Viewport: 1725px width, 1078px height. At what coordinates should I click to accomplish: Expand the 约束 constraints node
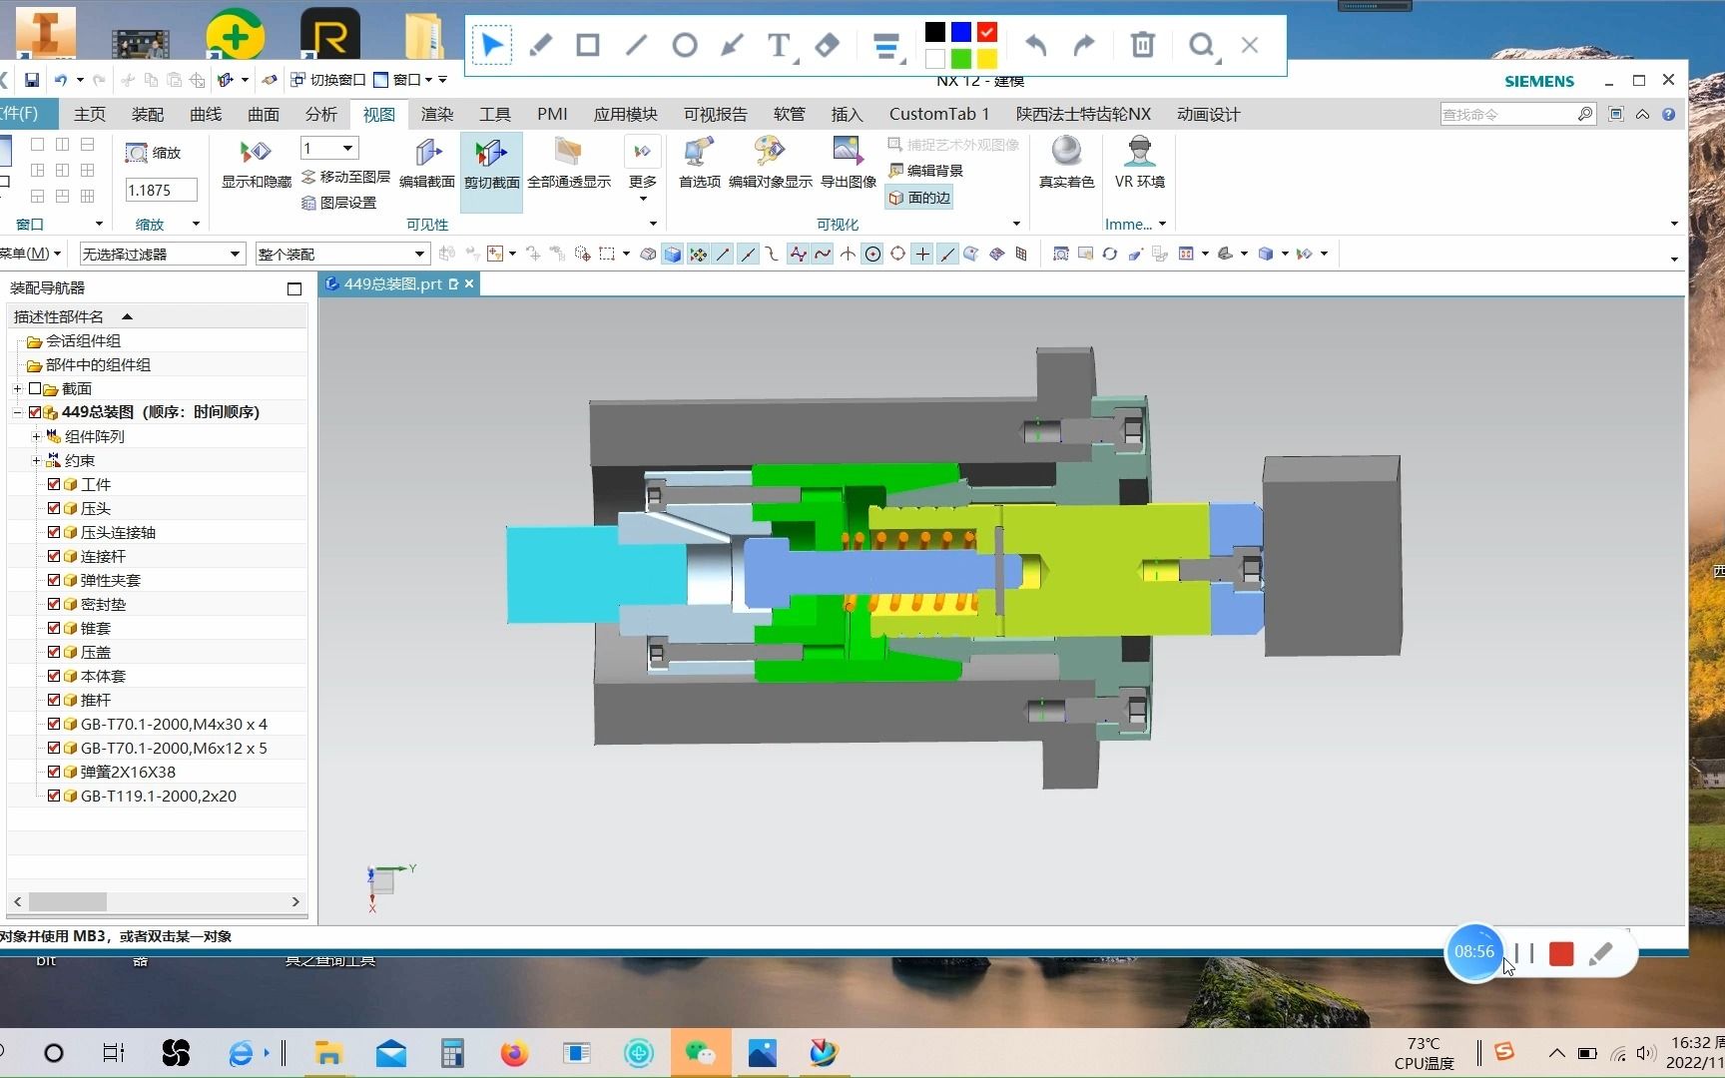35,460
